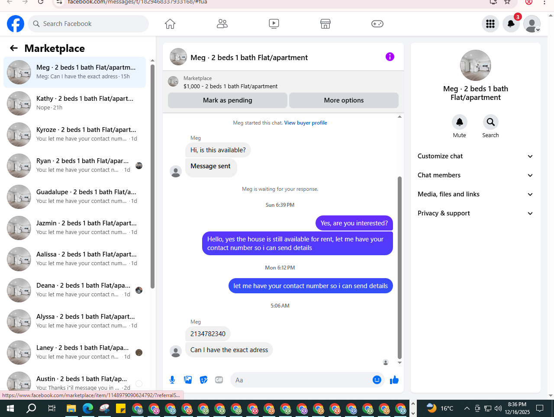Click 'Yes, are you interested?' message
The image size is (554, 417).
[354, 223]
